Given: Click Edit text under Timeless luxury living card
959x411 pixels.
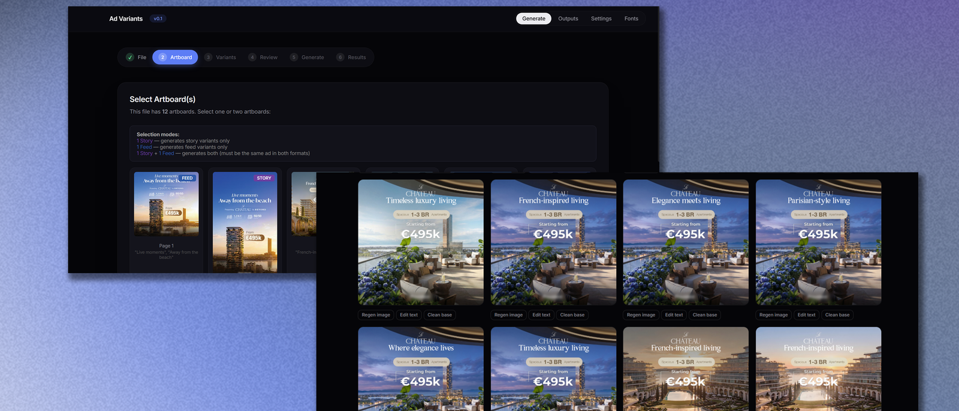Looking at the screenshot, I should coord(409,315).
